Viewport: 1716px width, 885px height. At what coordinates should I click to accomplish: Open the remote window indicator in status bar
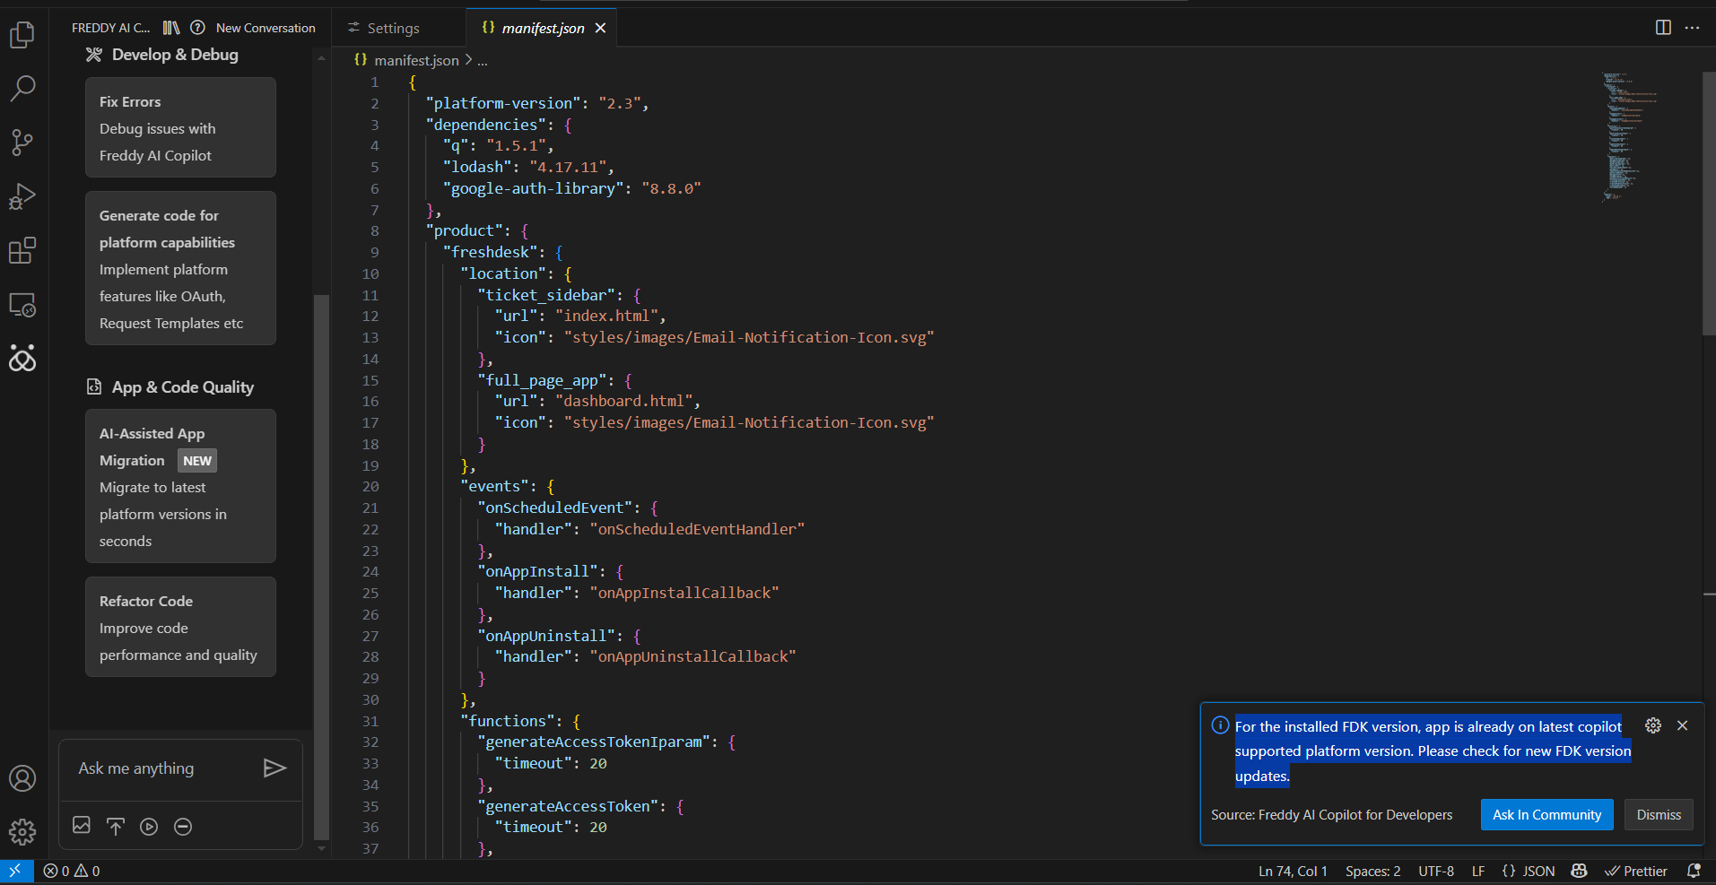16,871
